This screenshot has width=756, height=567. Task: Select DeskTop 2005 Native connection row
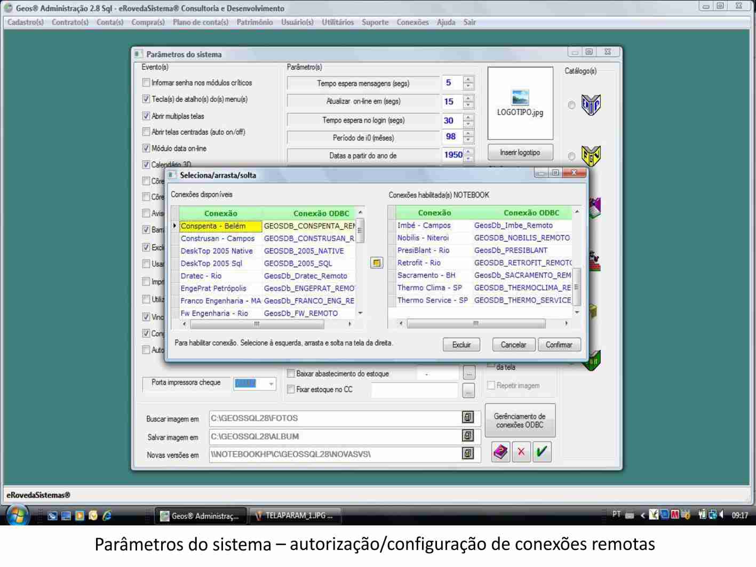(x=267, y=251)
